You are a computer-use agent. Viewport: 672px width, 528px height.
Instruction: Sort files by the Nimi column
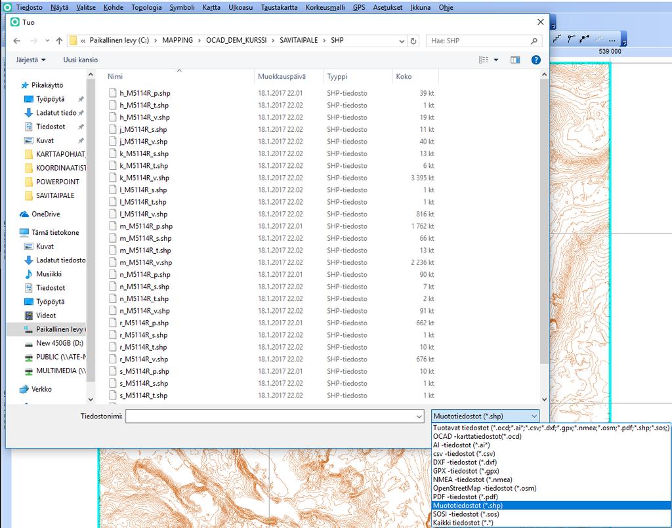coord(115,77)
